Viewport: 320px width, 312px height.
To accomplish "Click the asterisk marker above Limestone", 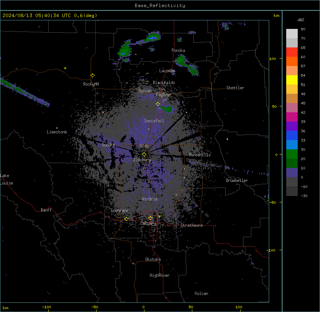I will coord(57,128).
